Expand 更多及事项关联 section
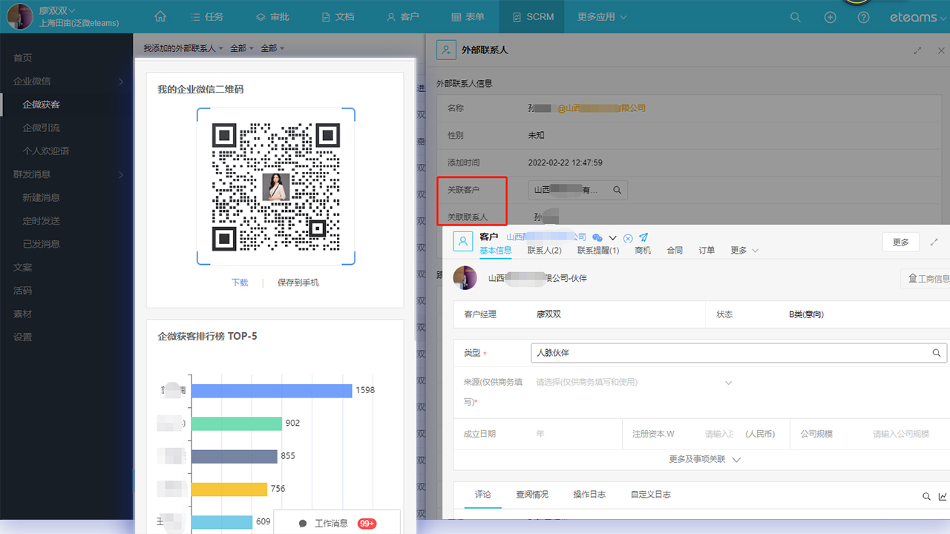The width and height of the screenshot is (950, 534). pos(703,458)
